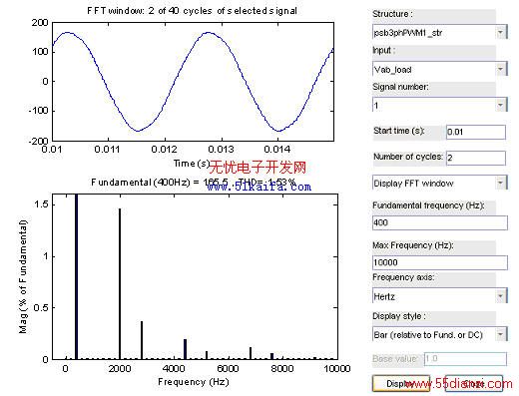Open the Display style Bar dropdown
The width and height of the screenshot is (519, 396).
tap(500, 334)
